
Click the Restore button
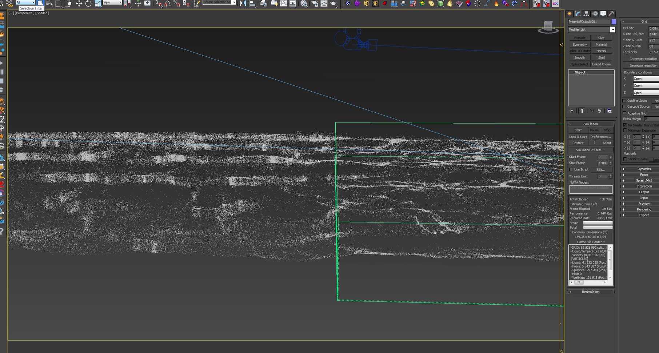pos(578,143)
